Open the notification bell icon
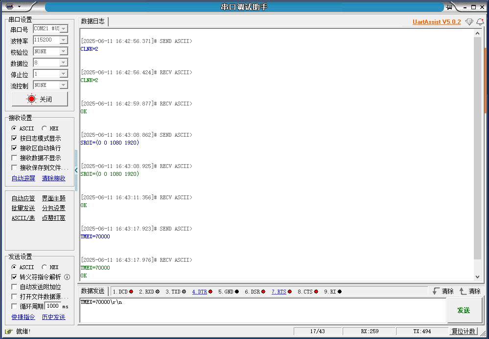This screenshot has width=489, height=339. 480,22
